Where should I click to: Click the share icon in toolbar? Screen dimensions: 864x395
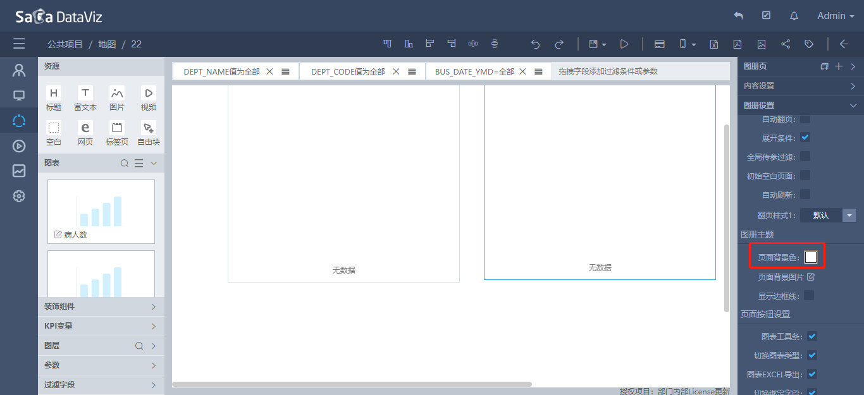click(786, 44)
